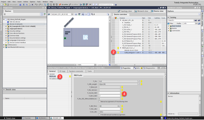Open the F_SIL dropdown
Image resolution: width=204 pixels, height=120 pixels.
coord(138,81)
